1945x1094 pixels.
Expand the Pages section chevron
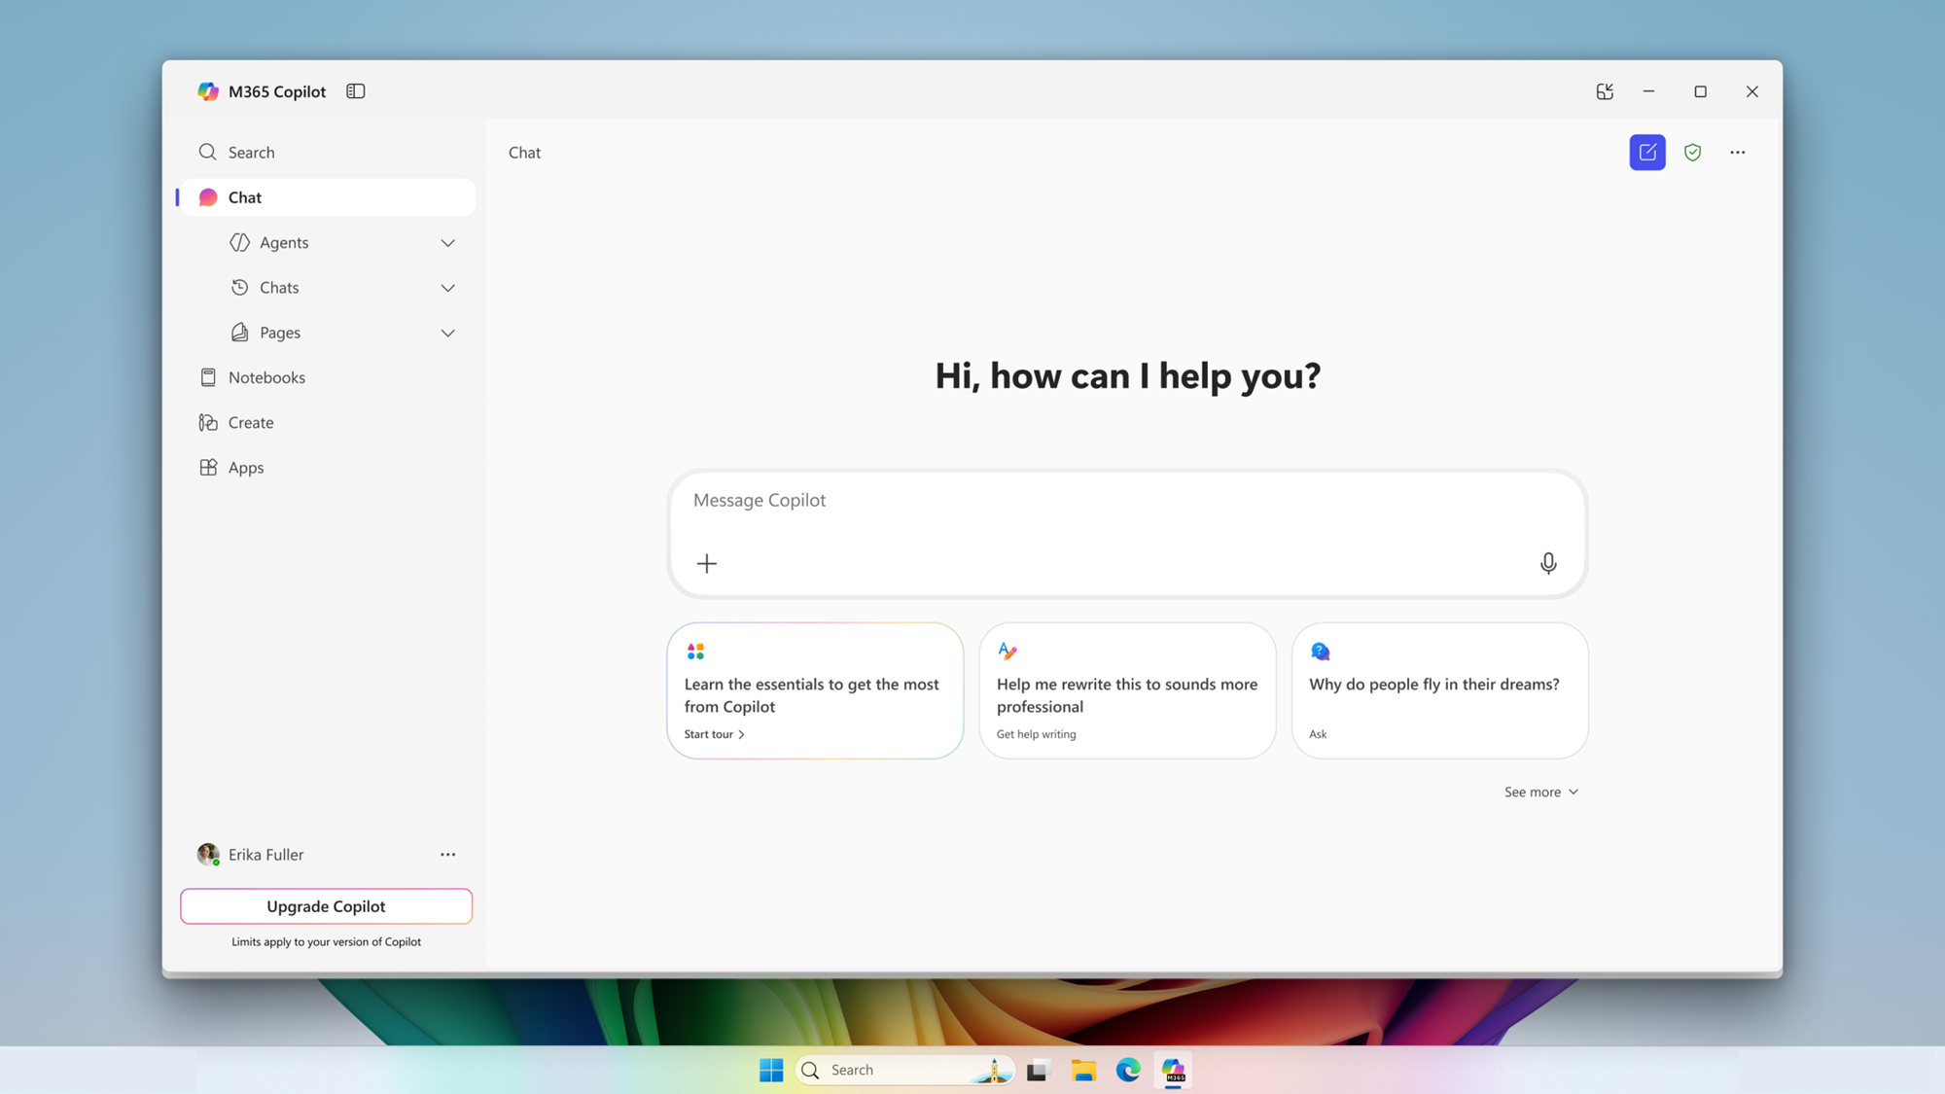point(447,333)
